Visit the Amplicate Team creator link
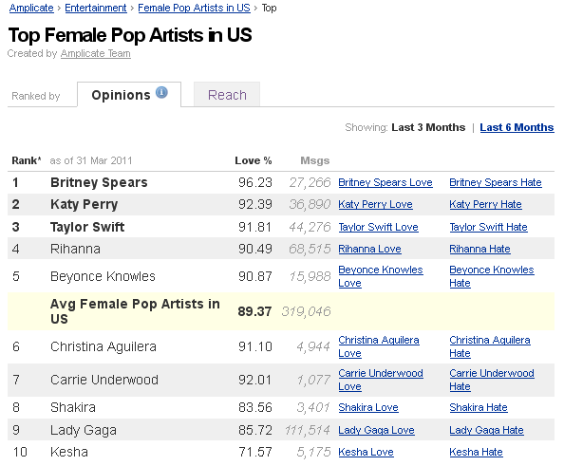 point(95,53)
